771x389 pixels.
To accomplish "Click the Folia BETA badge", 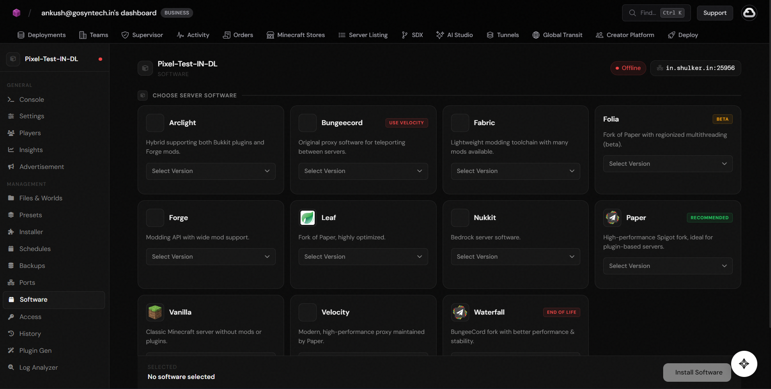I will coord(722,119).
